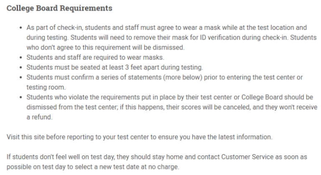Click the words "testing room."
The image size is (321, 175).
(46, 87)
